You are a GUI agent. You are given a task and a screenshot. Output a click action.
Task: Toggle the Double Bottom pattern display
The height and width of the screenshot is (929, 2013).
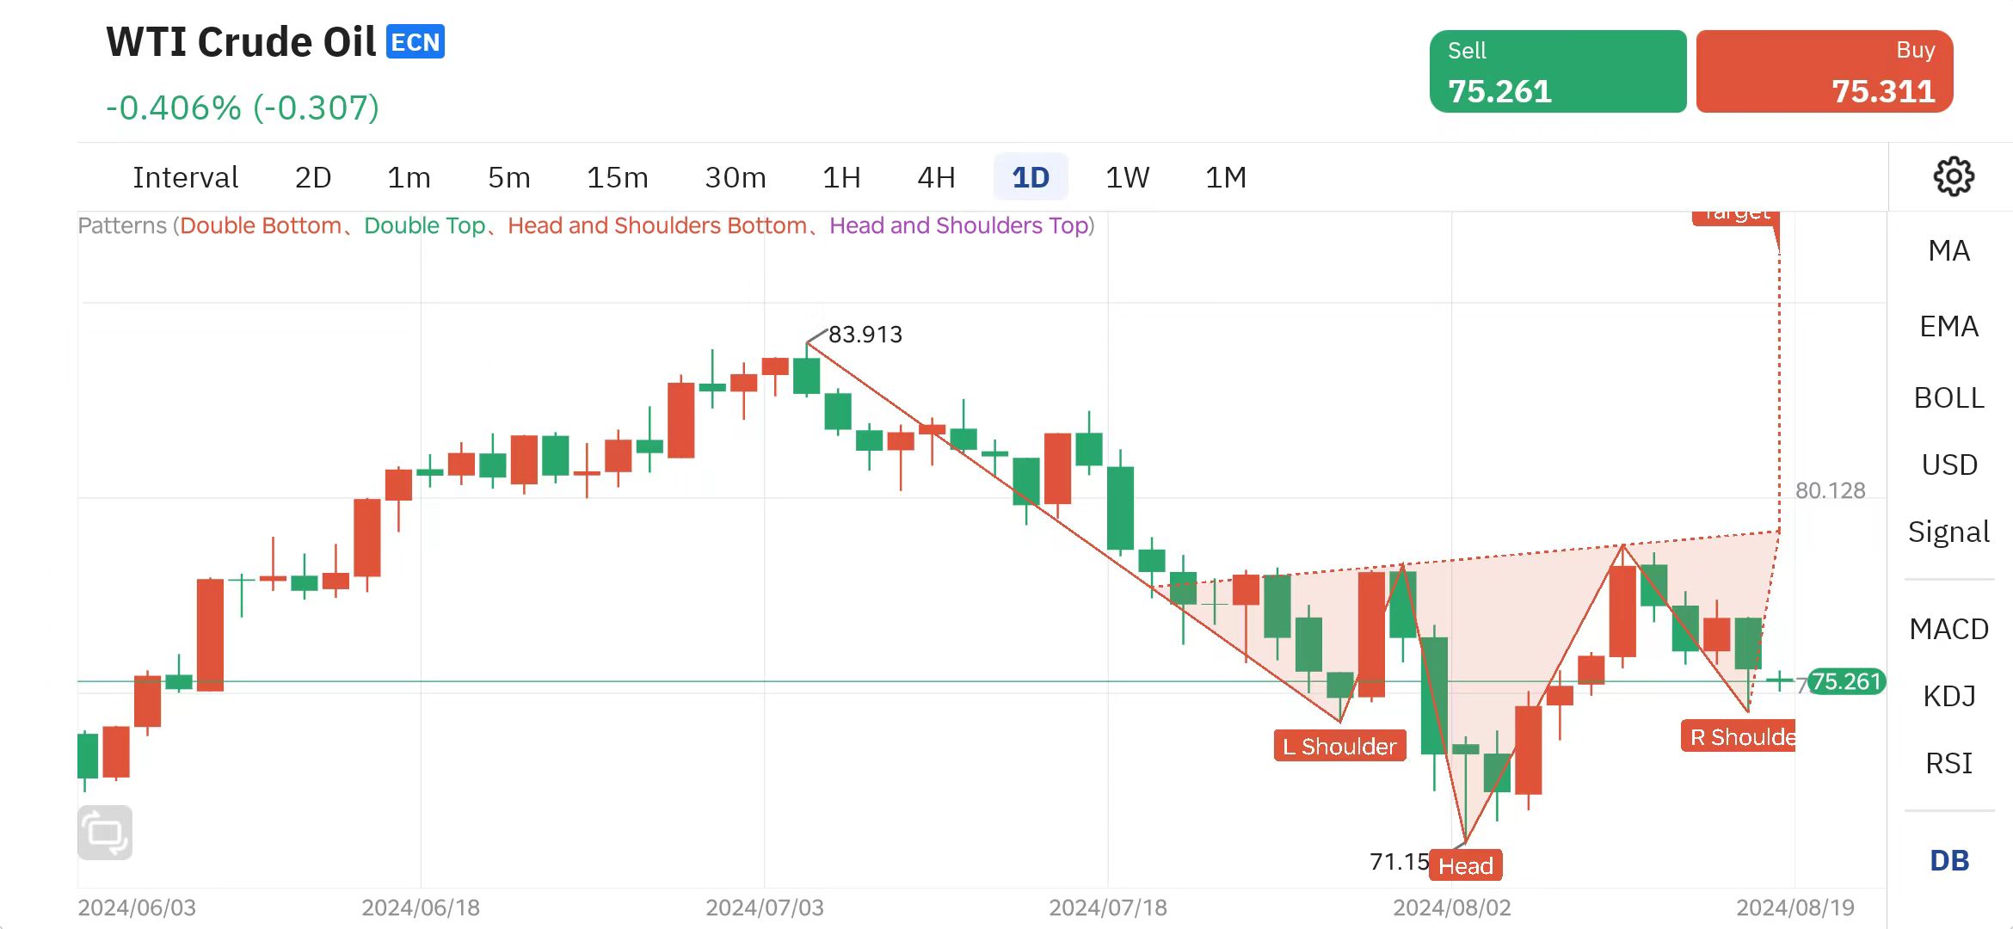coord(262,225)
